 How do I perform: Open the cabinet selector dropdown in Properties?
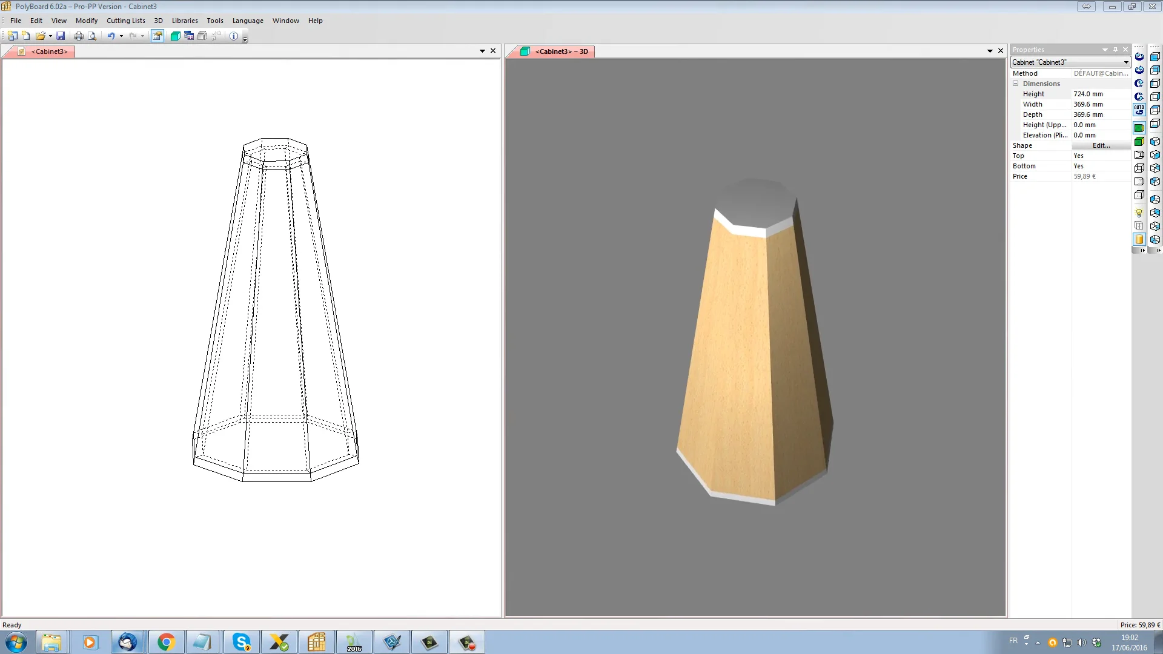tap(1125, 62)
